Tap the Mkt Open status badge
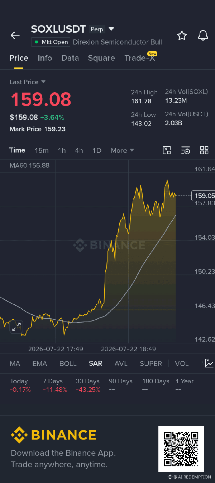215x483 pixels. pyautogui.click(x=51, y=42)
